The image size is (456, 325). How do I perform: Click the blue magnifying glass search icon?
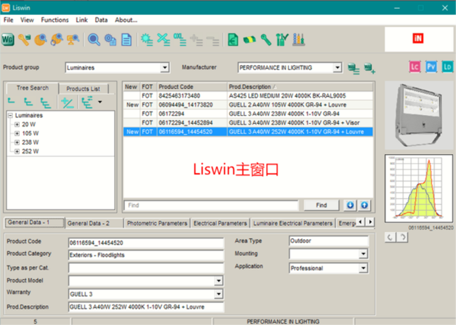click(x=94, y=39)
